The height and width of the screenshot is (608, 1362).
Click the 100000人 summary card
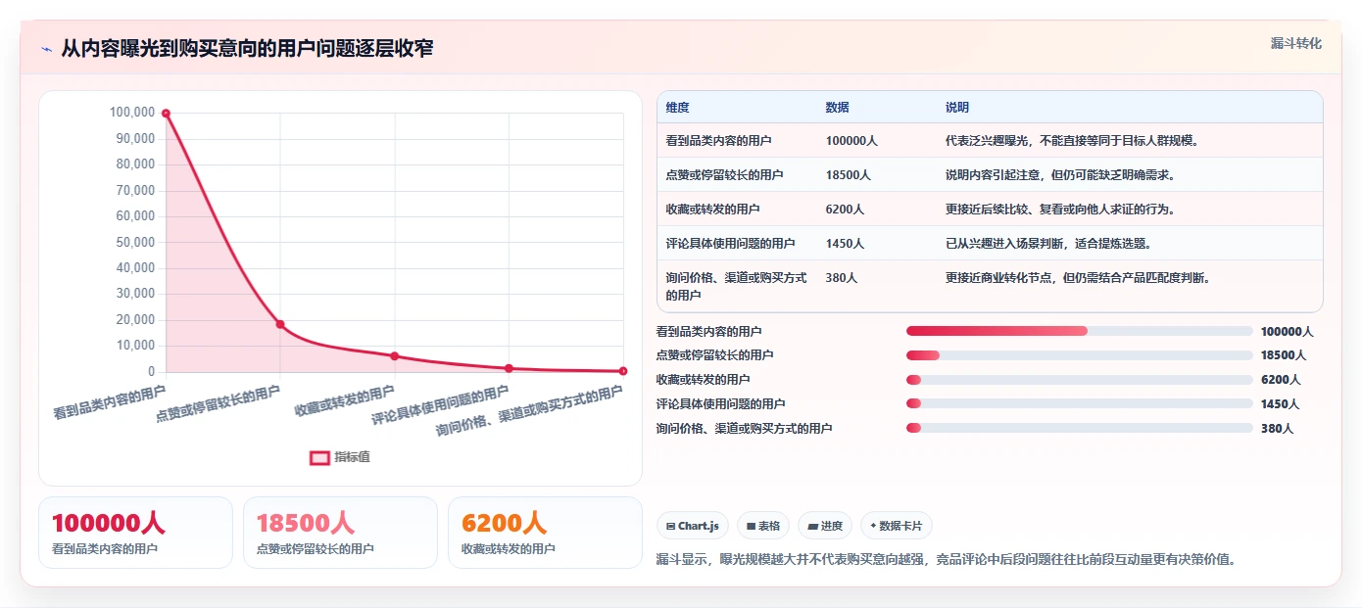(x=135, y=533)
